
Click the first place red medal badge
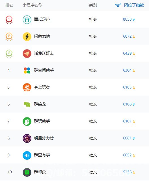(x=9, y=20)
